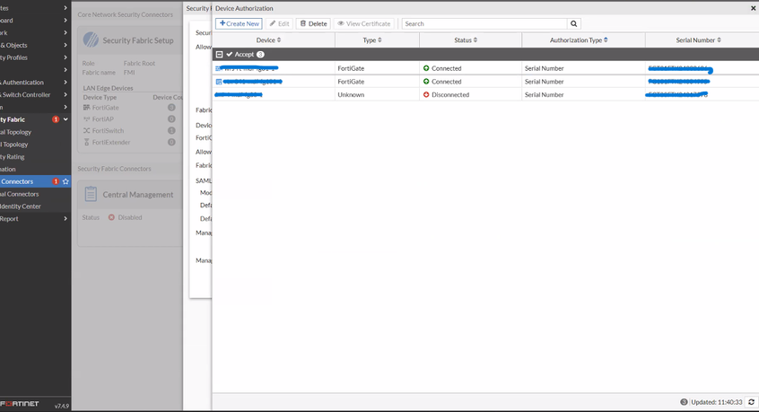Image resolution: width=759 pixels, height=412 pixels.
Task: Click the Central Management clipboard icon
Action: coord(91,194)
